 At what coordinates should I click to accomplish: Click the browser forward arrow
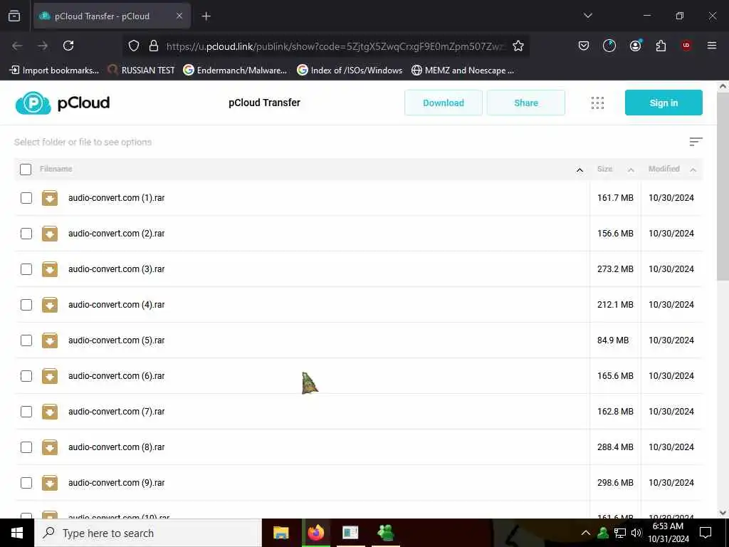[x=43, y=46]
